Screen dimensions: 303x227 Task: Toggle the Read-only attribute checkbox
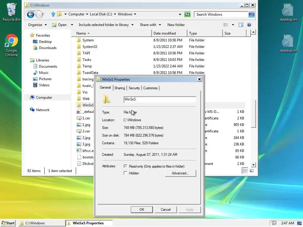[125, 166]
